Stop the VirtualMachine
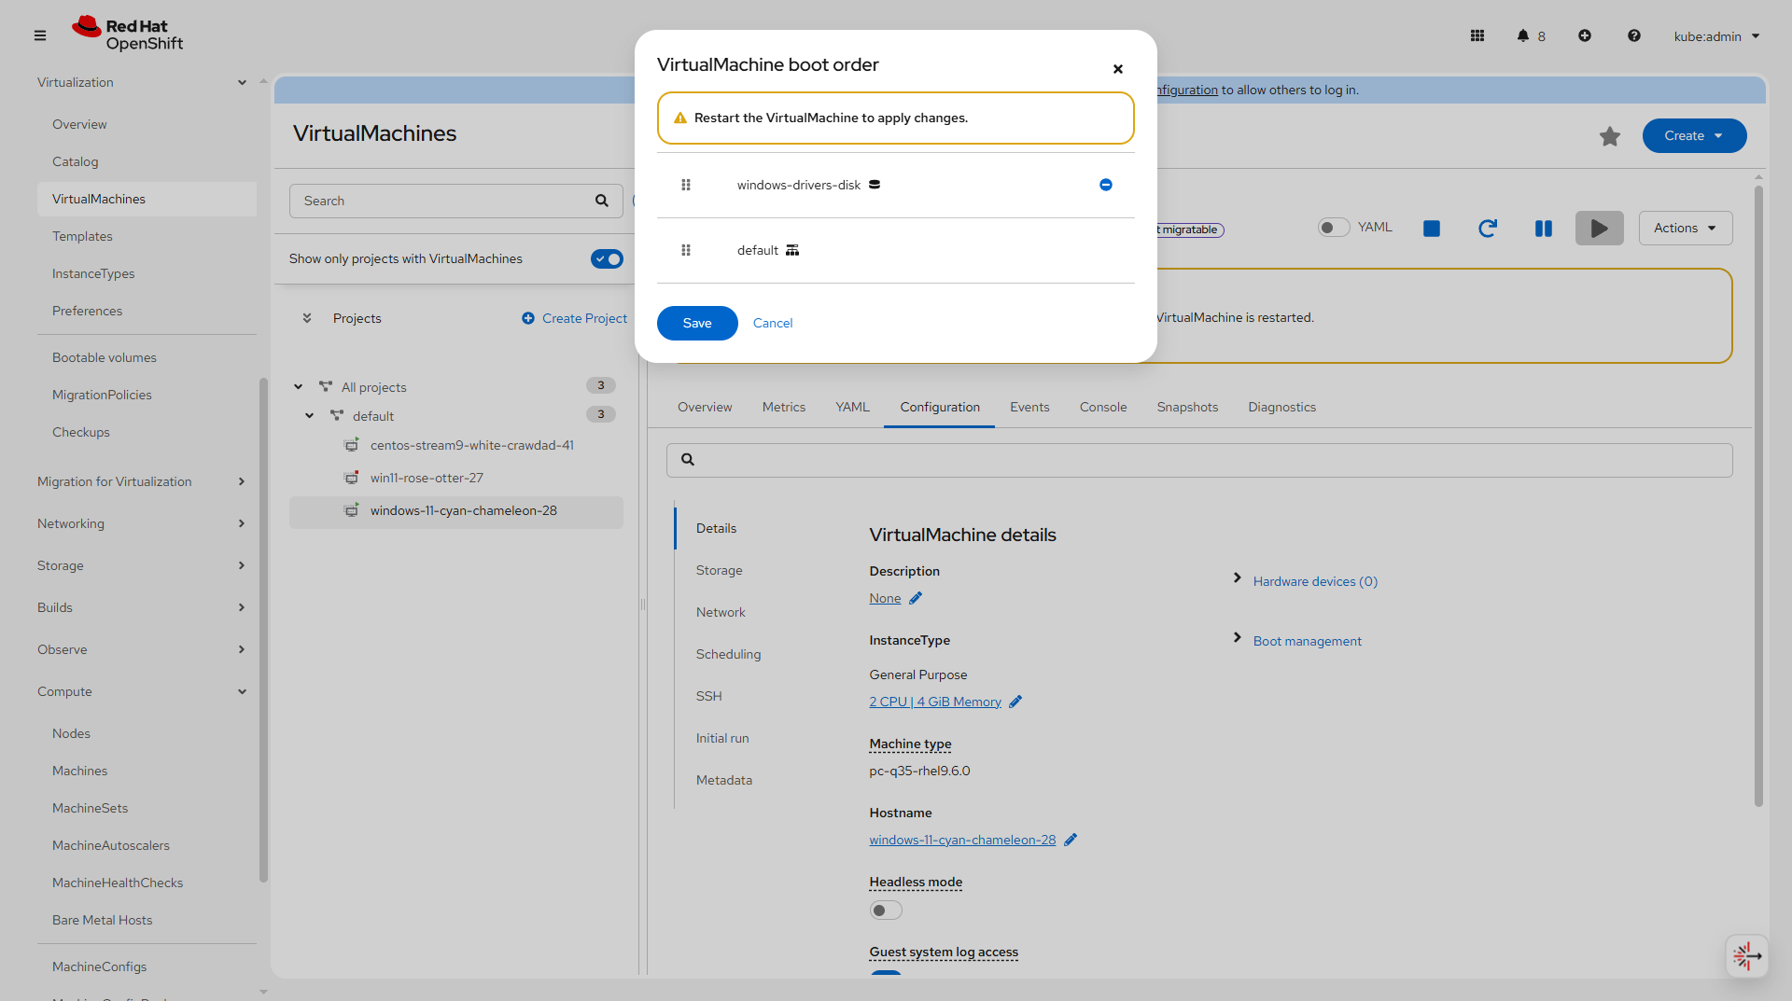 click(1432, 229)
